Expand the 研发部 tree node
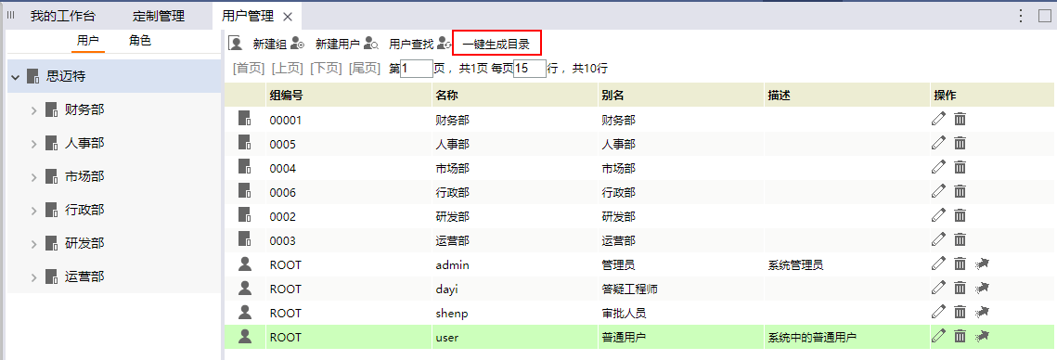Image resolution: width=1057 pixels, height=360 pixels. [x=33, y=243]
